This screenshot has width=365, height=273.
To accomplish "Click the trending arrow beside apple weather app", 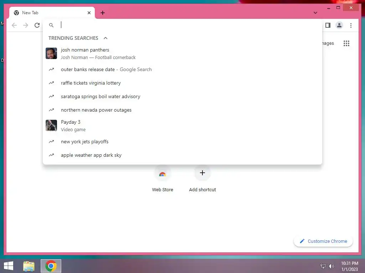I will pyautogui.click(x=51, y=155).
